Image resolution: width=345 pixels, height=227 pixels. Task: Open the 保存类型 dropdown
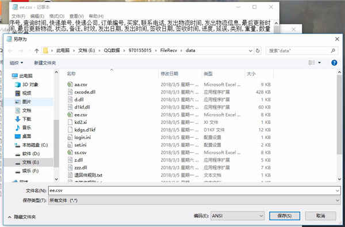194,200
